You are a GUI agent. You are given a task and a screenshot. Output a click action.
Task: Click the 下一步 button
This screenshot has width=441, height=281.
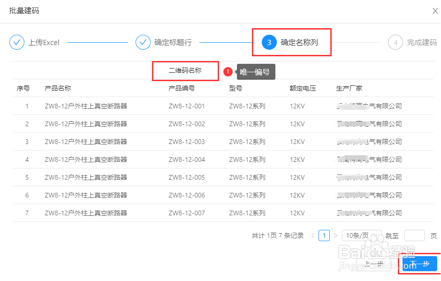419,264
